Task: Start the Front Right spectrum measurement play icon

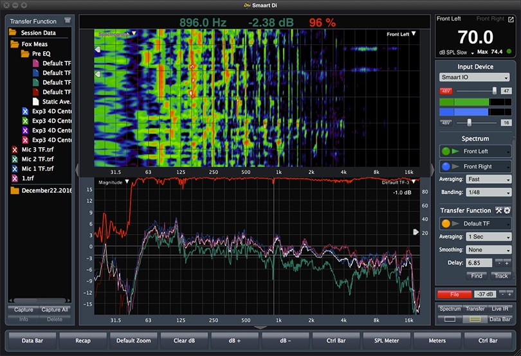Action: 455,166
